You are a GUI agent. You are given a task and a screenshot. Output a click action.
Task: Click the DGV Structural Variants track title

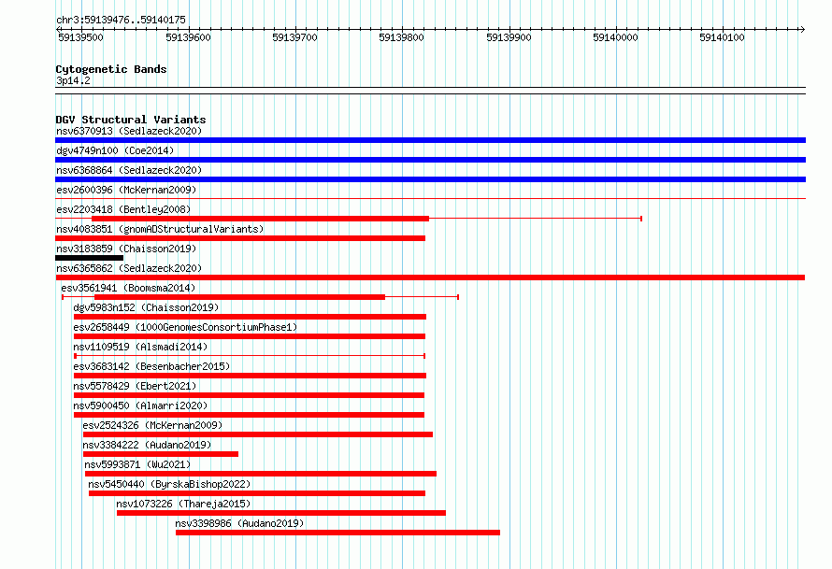click(131, 120)
